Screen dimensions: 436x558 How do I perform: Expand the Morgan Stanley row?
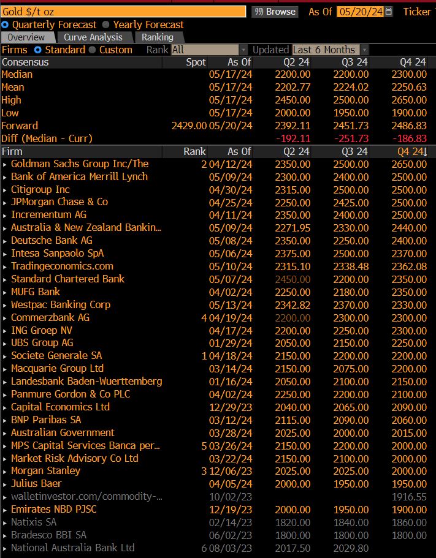coord(5,472)
